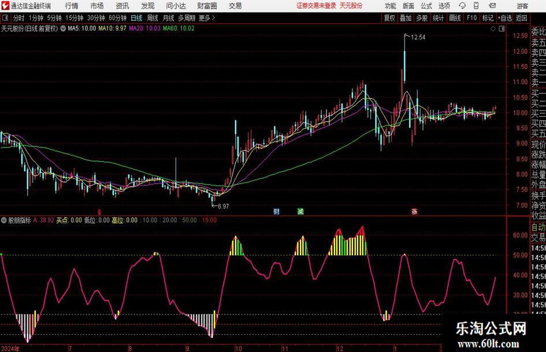Click the 股朋指标 indicator name
The image size is (546, 352).
pyautogui.click(x=20, y=220)
